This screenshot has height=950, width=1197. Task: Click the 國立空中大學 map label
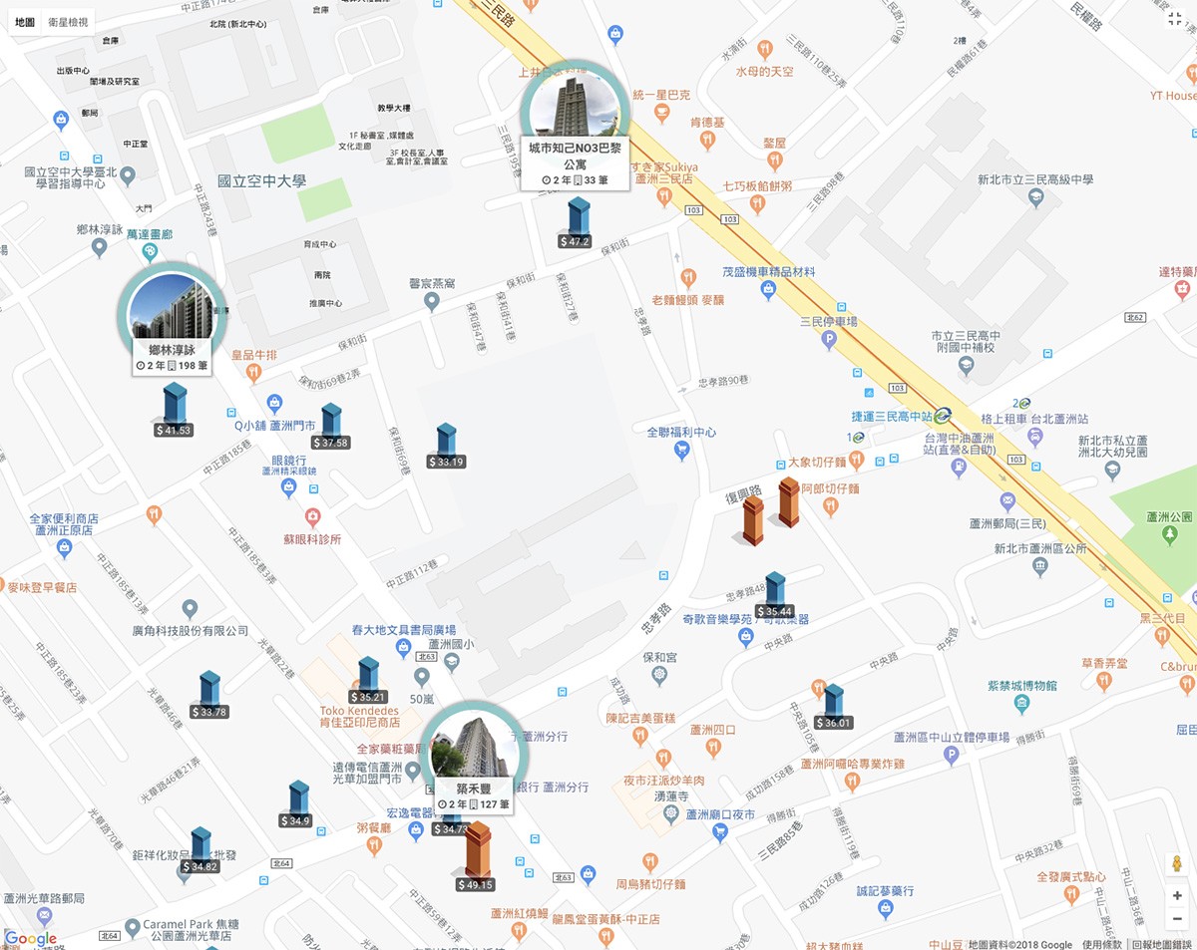[262, 181]
